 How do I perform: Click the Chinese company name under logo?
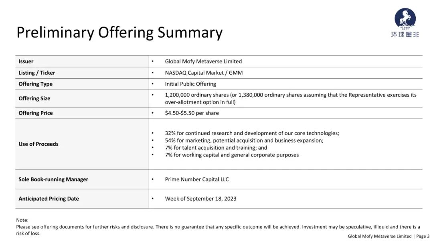[x=405, y=34]
